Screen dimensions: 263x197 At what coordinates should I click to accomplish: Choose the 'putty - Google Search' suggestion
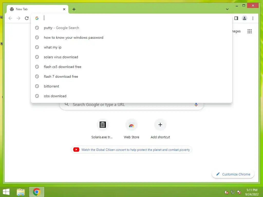pos(131,28)
